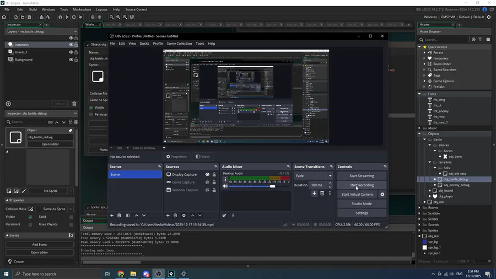
Task: Open virtual camera settings gear
Action: point(382,194)
